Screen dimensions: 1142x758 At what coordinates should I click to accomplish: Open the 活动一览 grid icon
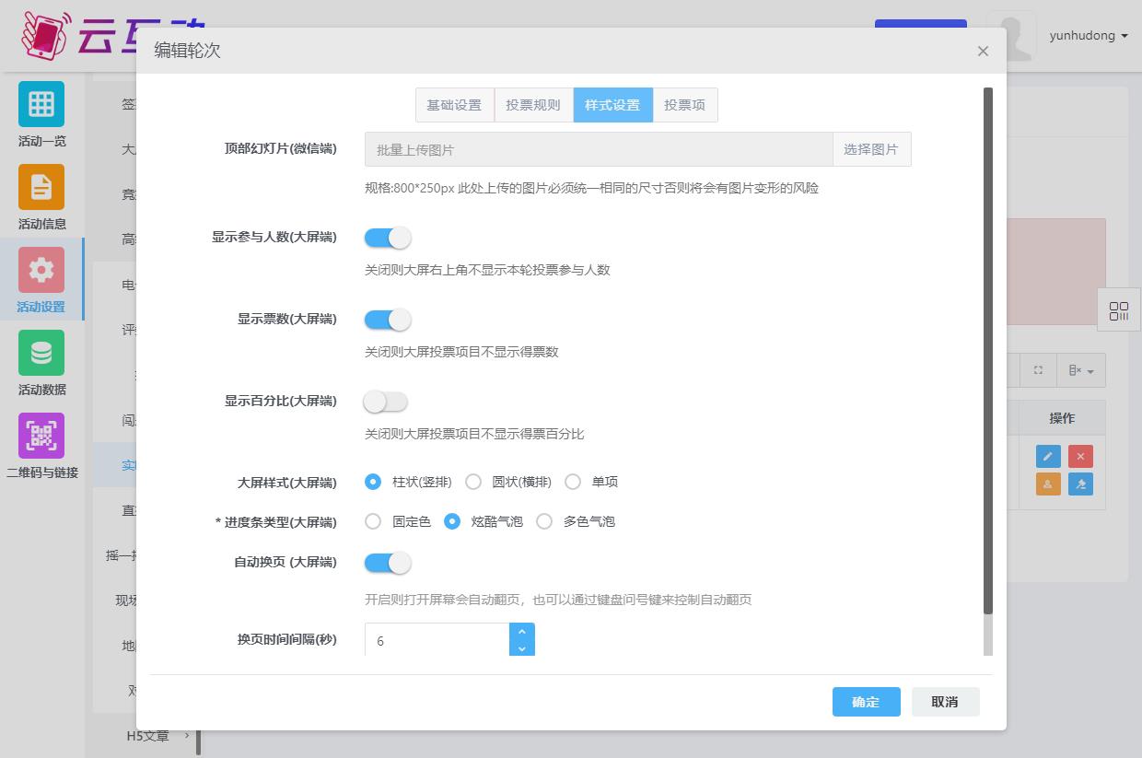coord(41,104)
